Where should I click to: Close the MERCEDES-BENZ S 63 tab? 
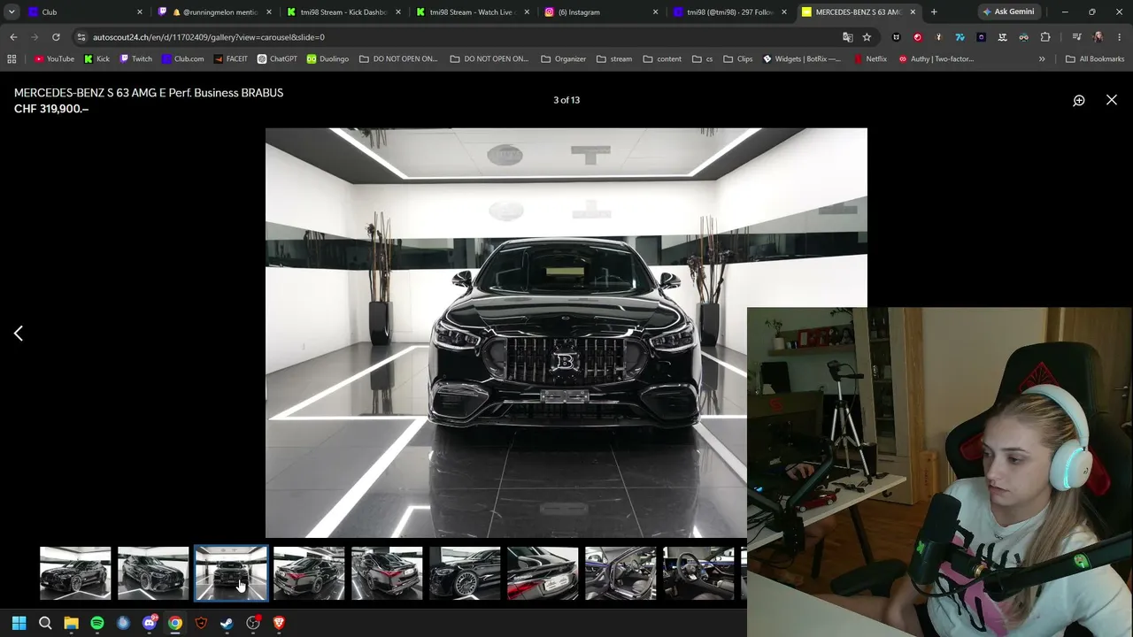(x=913, y=12)
